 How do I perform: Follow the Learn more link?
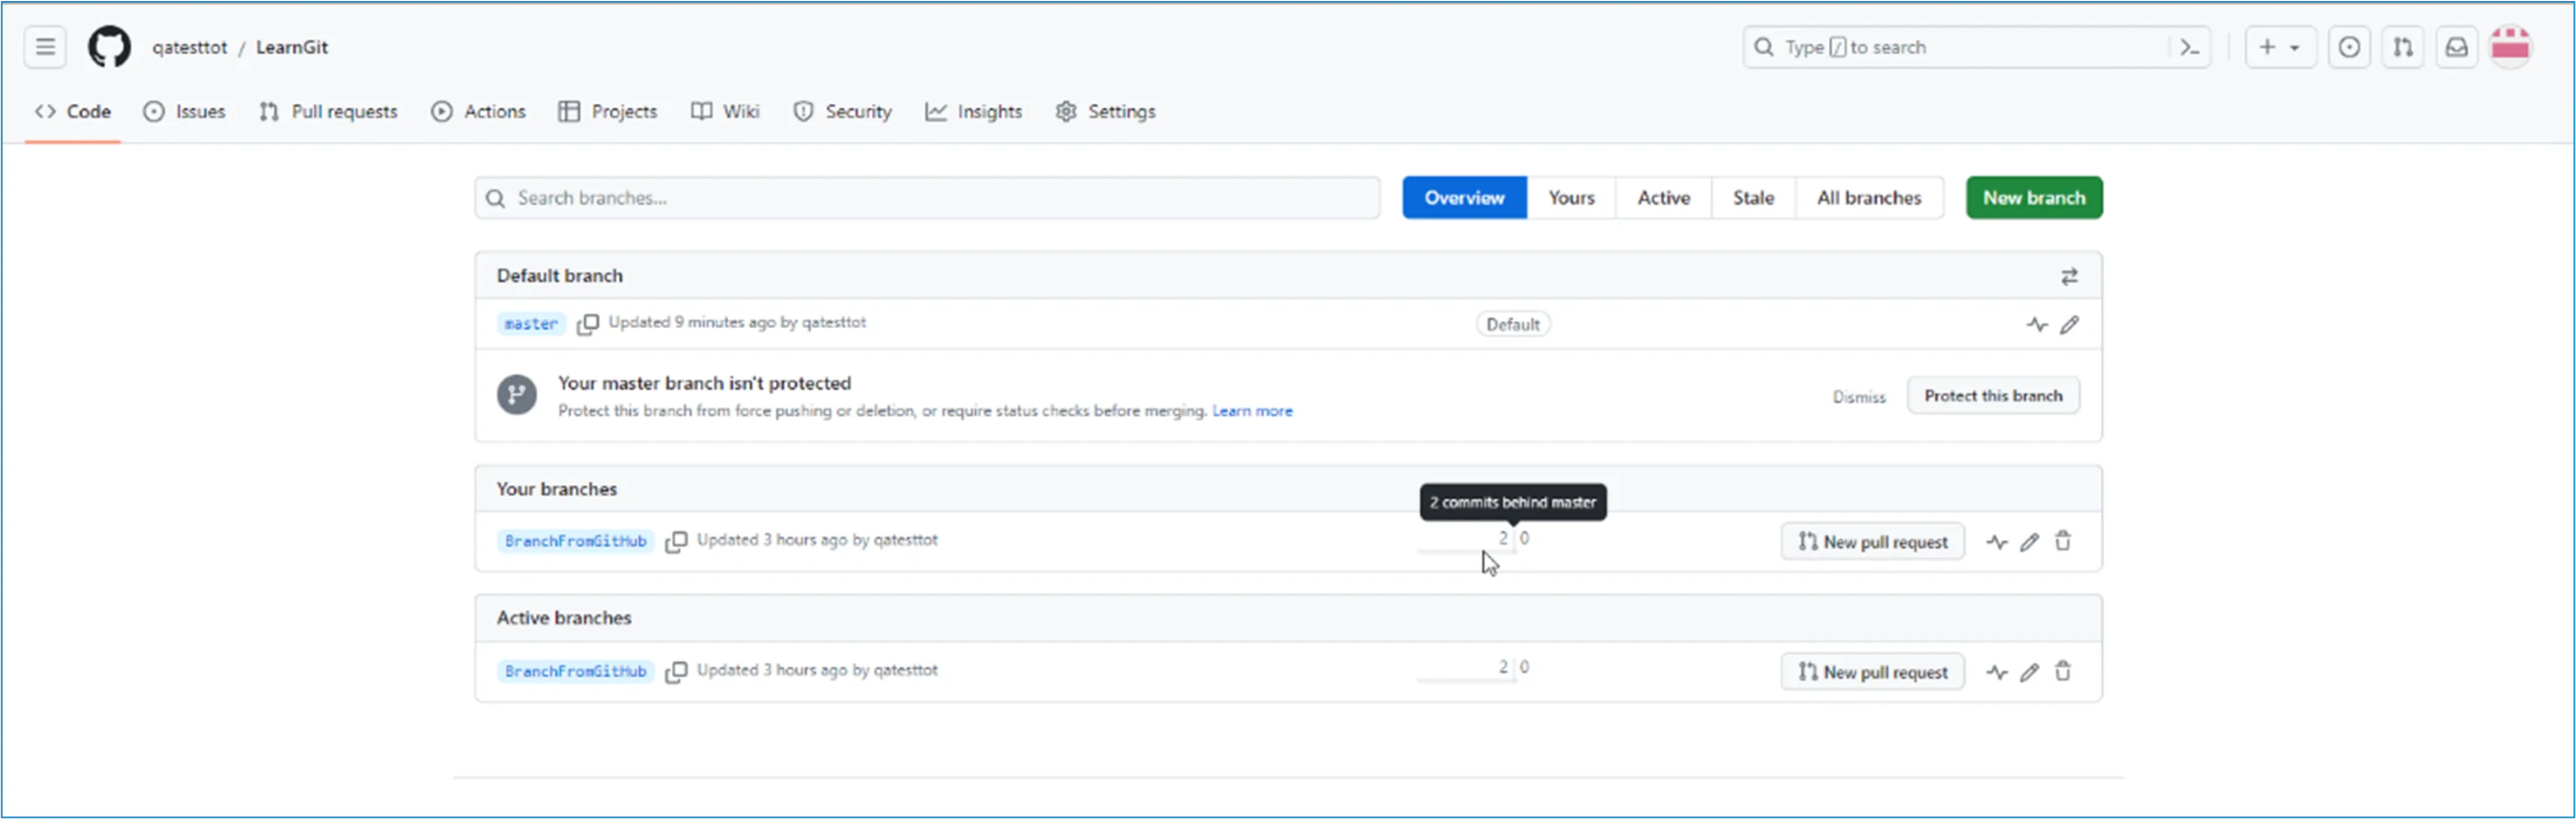click(x=1252, y=411)
